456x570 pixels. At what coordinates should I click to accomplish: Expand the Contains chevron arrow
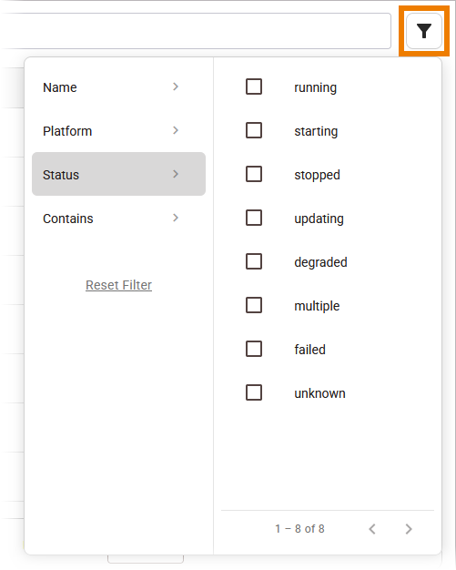176,219
